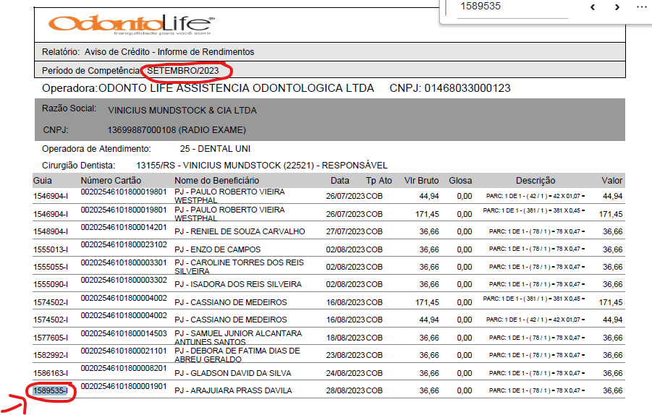The width and height of the screenshot is (652, 415).
Task: Click the 'Nome do Beneficiário' column header
Action: [x=216, y=181]
